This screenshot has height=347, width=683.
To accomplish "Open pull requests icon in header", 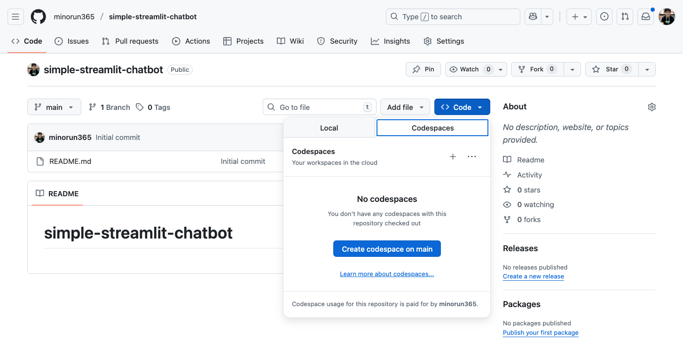I will (x=625, y=17).
